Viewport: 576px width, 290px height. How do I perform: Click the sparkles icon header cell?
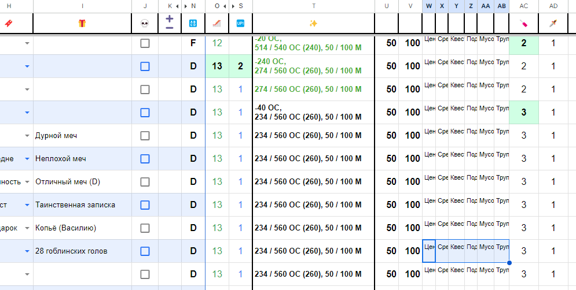[x=313, y=24]
